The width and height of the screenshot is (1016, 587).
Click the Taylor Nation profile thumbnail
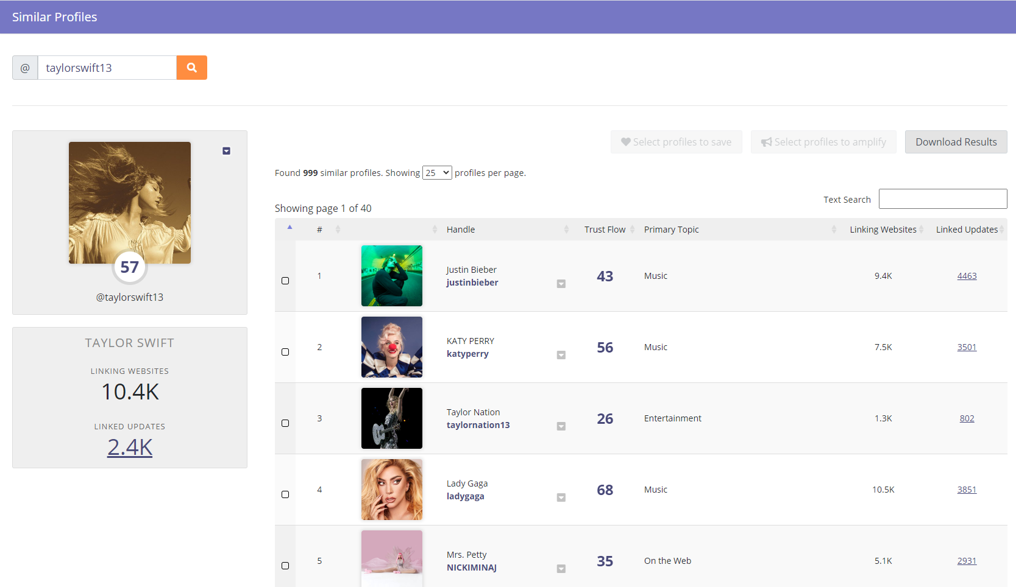tap(392, 418)
